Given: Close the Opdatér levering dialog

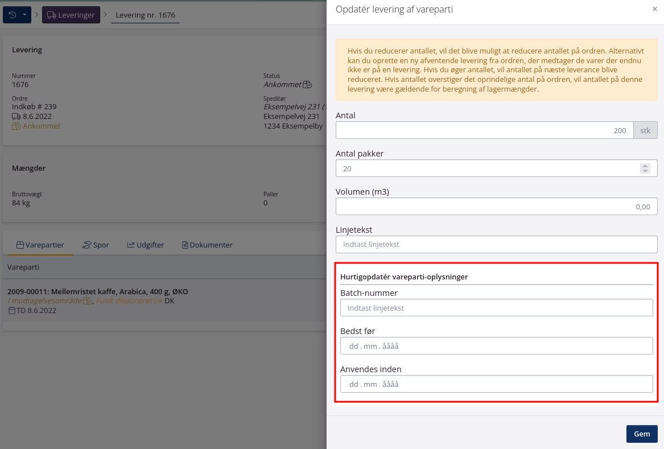Looking at the screenshot, I should [x=654, y=9].
